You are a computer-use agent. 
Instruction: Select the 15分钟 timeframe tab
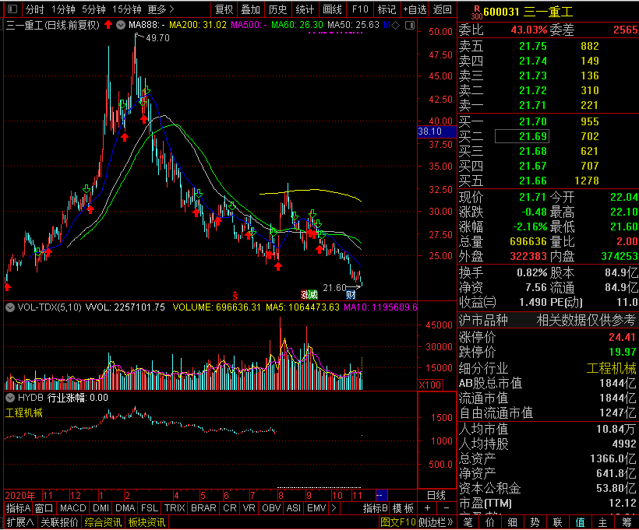pos(127,9)
